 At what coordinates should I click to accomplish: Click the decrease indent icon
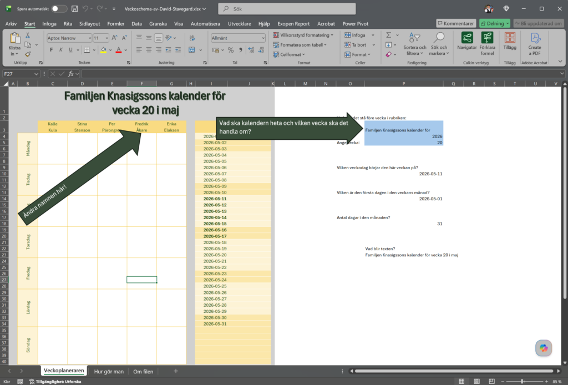tap(168, 49)
